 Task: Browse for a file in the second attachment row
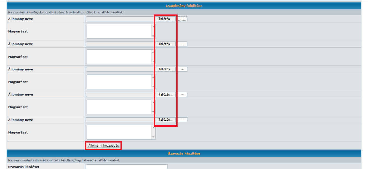[x=165, y=44]
